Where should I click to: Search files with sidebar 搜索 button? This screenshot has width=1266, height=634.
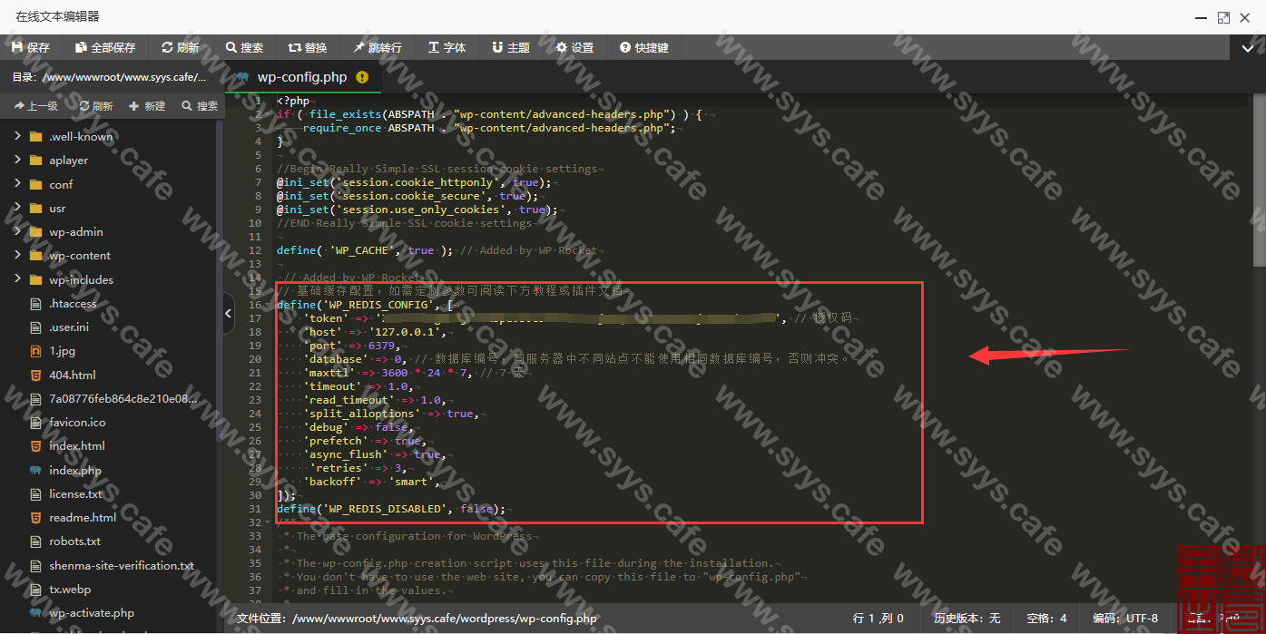200,106
